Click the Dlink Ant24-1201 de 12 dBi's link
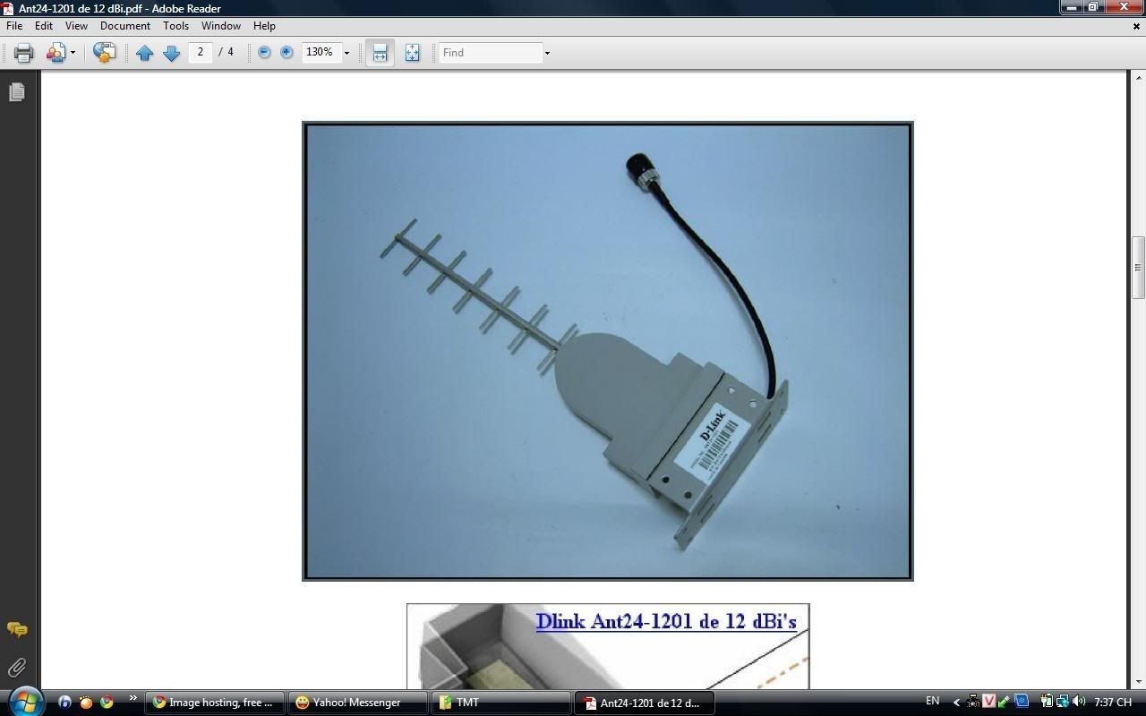Image resolution: width=1146 pixels, height=716 pixels. click(665, 621)
